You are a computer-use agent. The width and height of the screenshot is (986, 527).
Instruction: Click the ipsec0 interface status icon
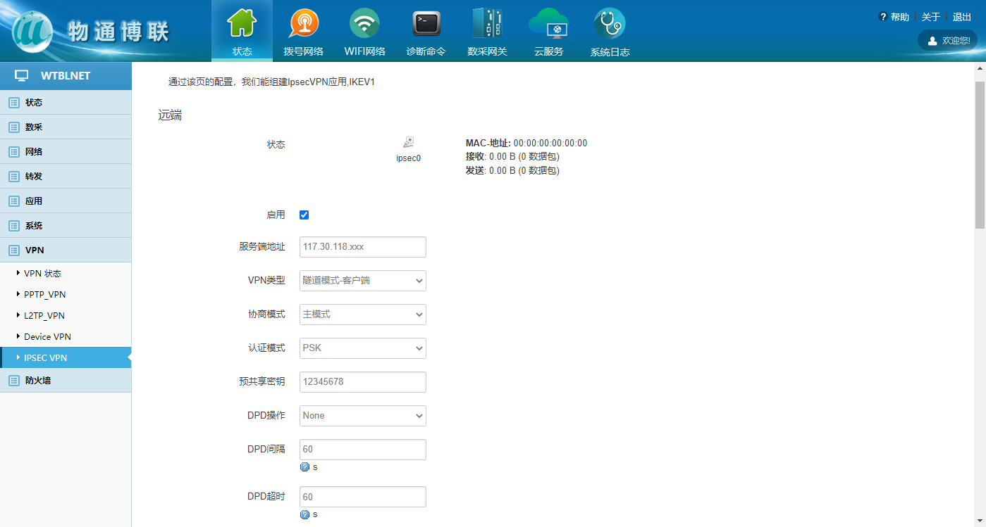[408, 143]
